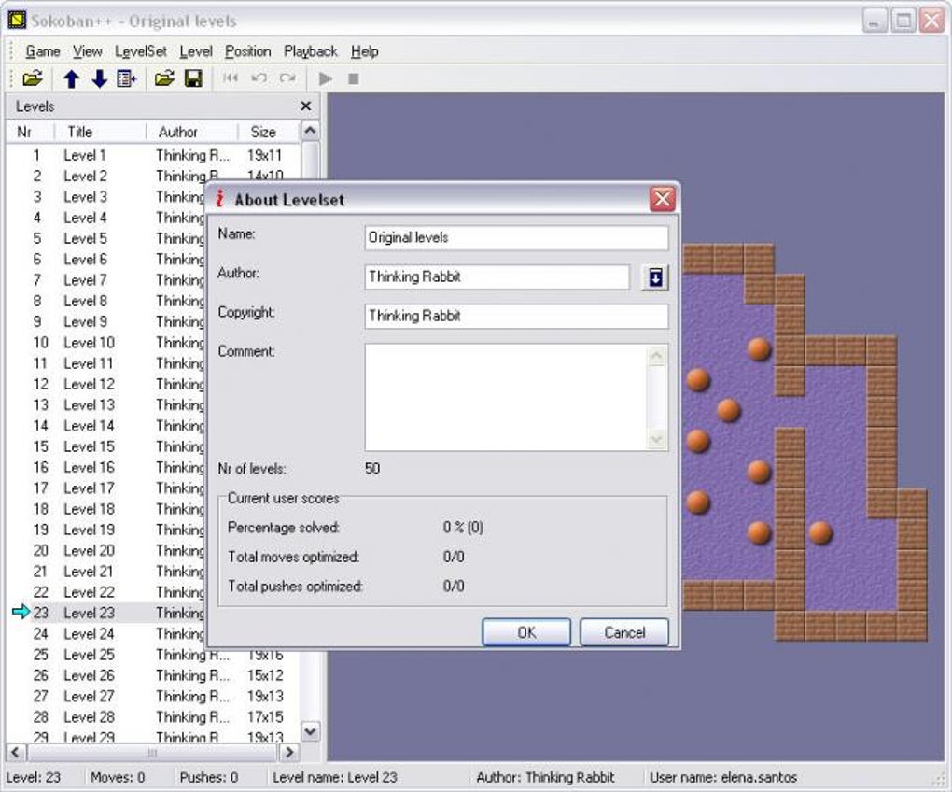Open the Playback menu
Image resolution: width=952 pixels, height=792 pixels.
click(311, 51)
